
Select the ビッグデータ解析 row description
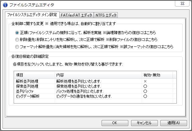coord(84,96)
